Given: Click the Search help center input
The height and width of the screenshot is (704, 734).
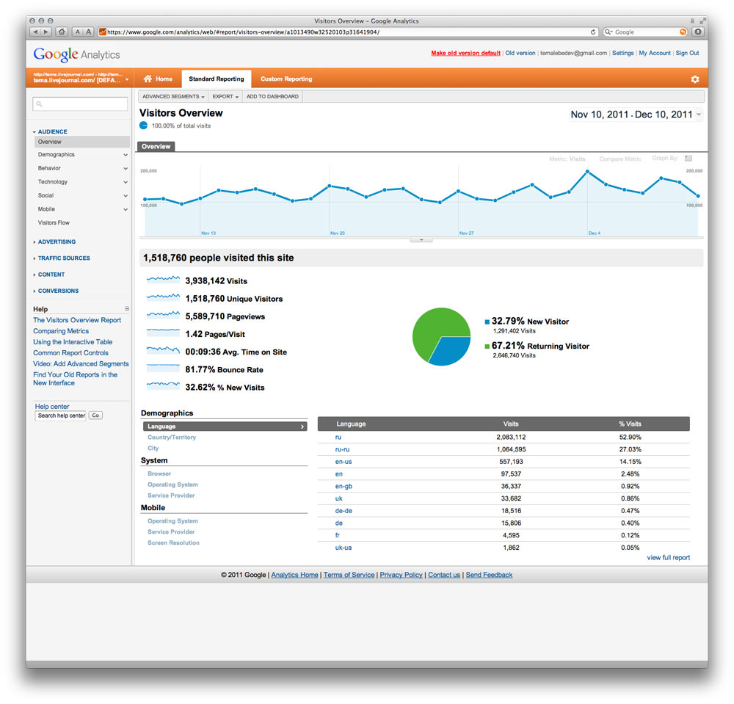Looking at the screenshot, I should coord(60,415).
